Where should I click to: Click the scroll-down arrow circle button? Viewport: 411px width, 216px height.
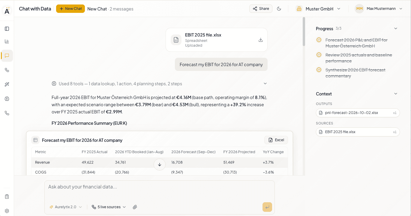click(160, 165)
